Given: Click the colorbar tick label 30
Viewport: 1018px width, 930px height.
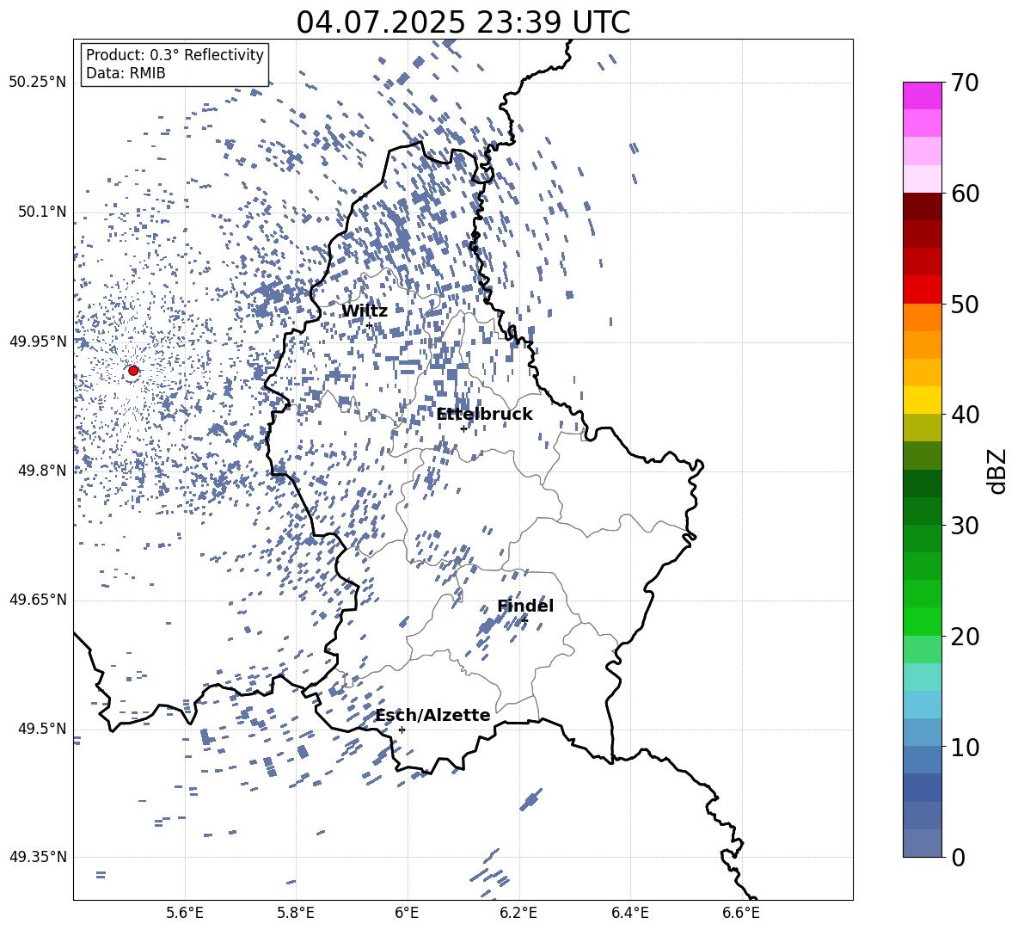Looking at the screenshot, I should coord(964,525).
